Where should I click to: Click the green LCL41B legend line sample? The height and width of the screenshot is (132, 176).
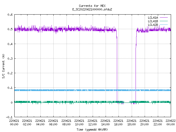point(164,21)
